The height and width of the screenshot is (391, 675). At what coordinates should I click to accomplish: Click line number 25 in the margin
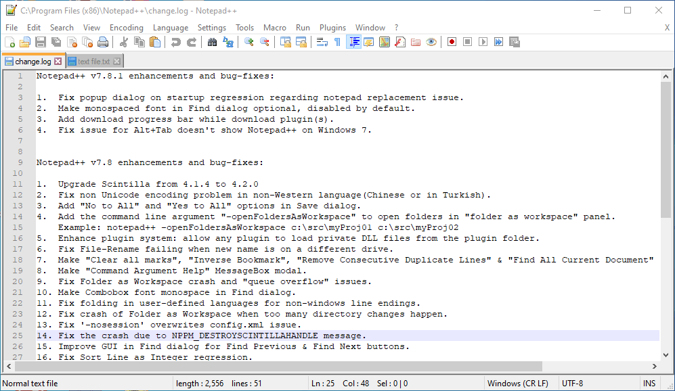pyautogui.click(x=17, y=336)
